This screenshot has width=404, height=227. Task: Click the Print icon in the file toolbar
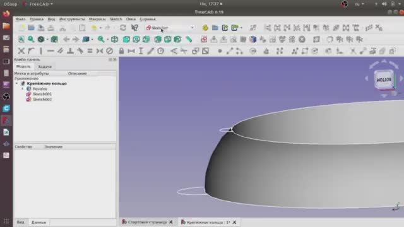51,28
